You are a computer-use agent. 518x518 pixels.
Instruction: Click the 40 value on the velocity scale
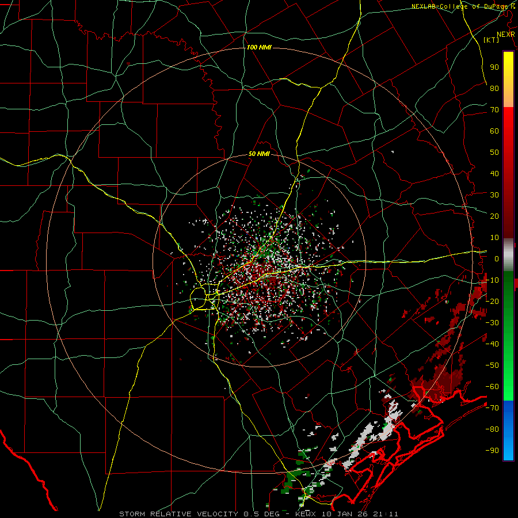[x=494, y=173]
